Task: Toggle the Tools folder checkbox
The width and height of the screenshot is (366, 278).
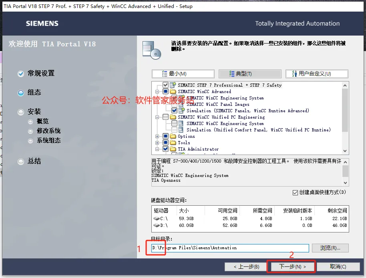Action: tap(165, 142)
